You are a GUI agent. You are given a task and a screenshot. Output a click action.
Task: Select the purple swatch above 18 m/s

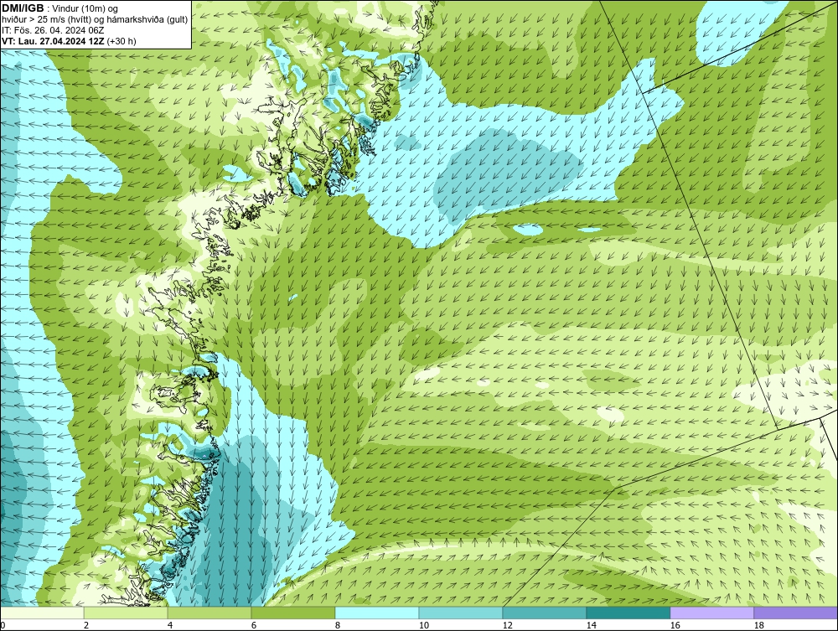click(796, 613)
